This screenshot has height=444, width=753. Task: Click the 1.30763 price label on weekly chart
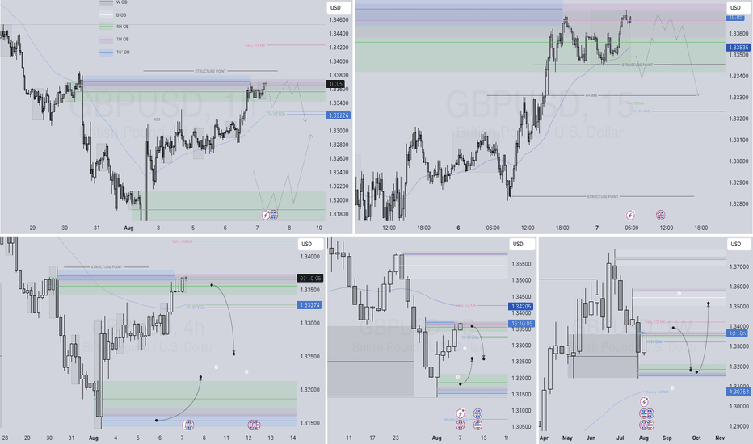click(x=738, y=392)
